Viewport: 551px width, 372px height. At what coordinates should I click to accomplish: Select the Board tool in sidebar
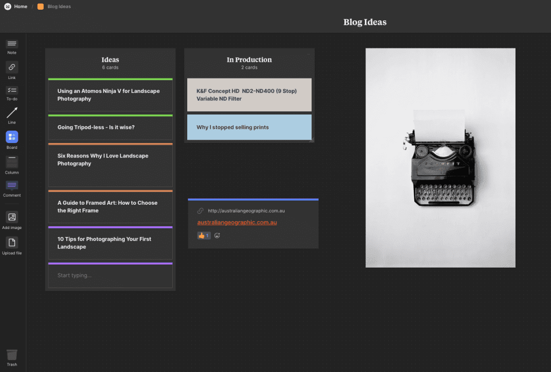tap(12, 137)
